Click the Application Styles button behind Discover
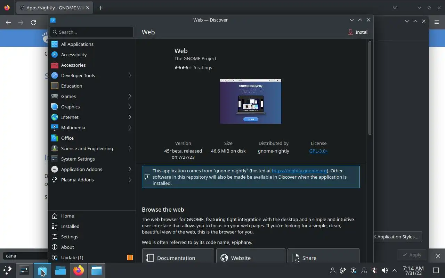Screen dimensions: 445x278 (397, 237)
